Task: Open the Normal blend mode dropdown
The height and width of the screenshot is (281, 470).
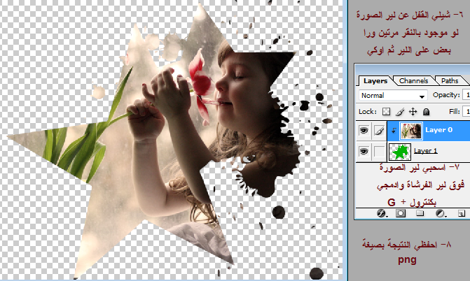Action: 392,95
